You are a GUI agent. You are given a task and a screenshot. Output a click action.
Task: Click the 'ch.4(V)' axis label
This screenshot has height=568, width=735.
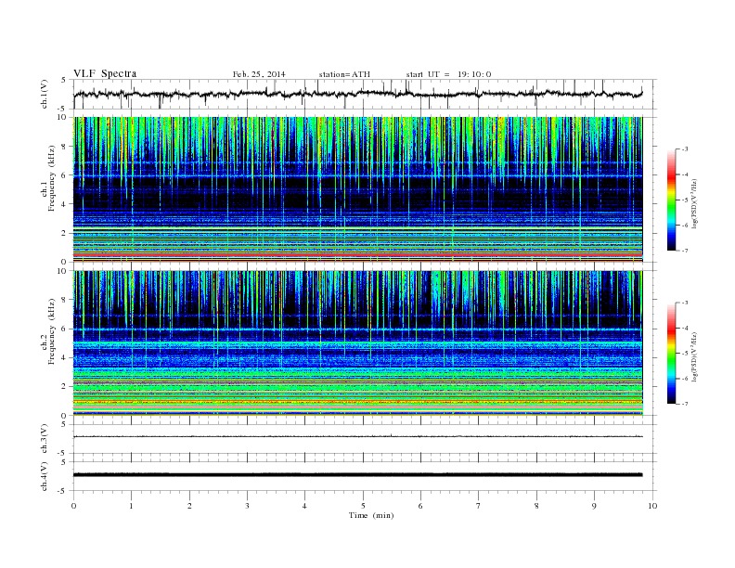[x=45, y=476]
